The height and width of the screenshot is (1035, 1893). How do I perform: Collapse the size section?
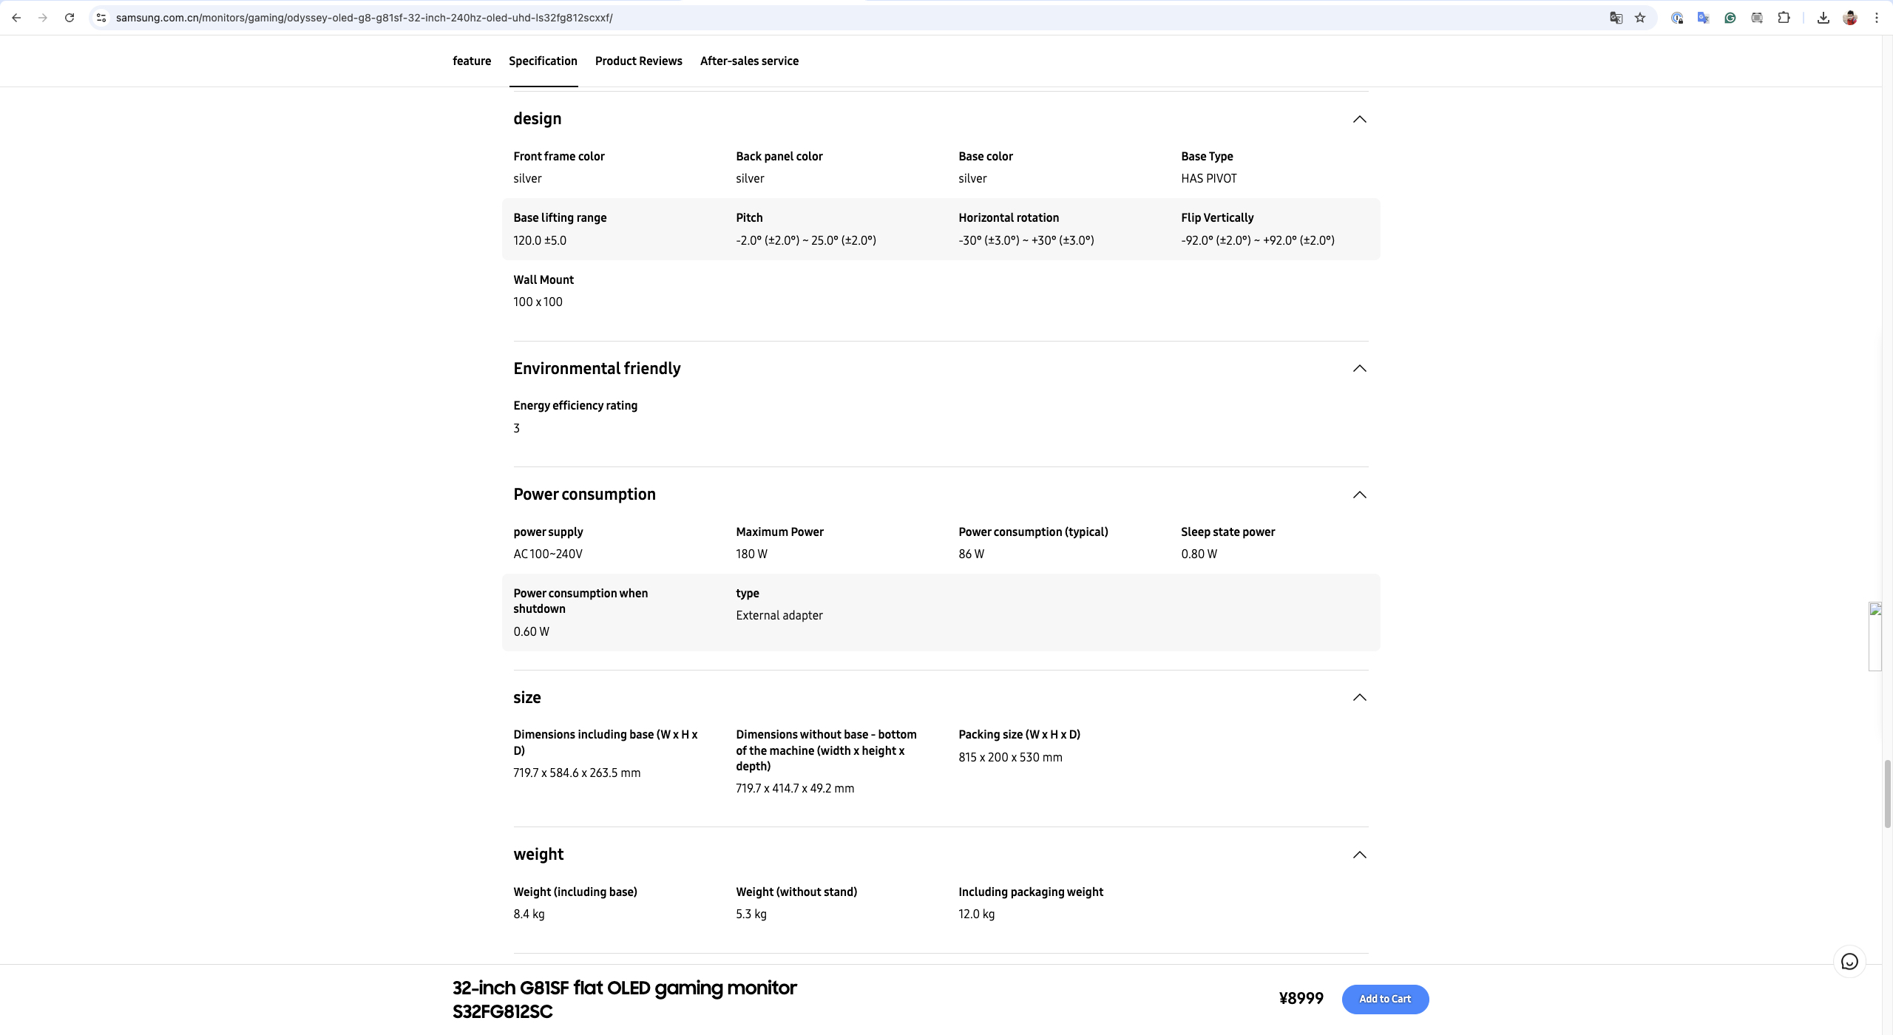click(1359, 697)
